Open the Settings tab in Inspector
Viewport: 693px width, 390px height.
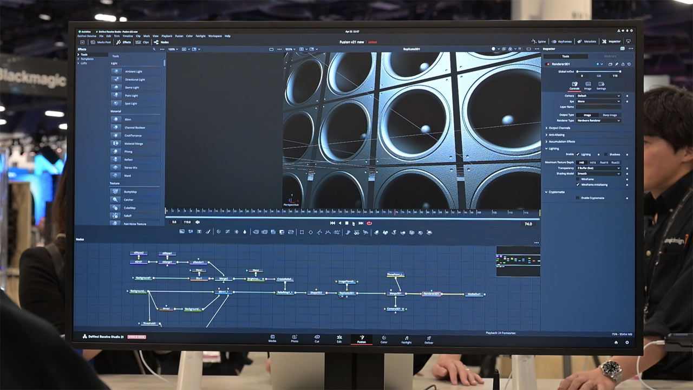click(602, 86)
